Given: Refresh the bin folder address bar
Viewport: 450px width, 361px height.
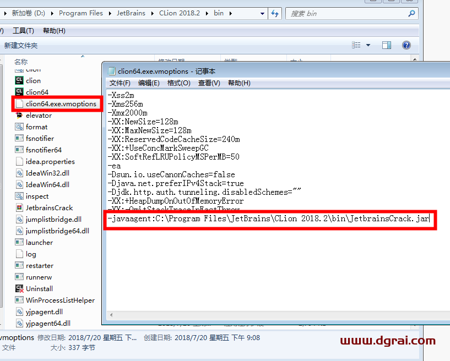Looking at the screenshot, I should click(x=275, y=13).
